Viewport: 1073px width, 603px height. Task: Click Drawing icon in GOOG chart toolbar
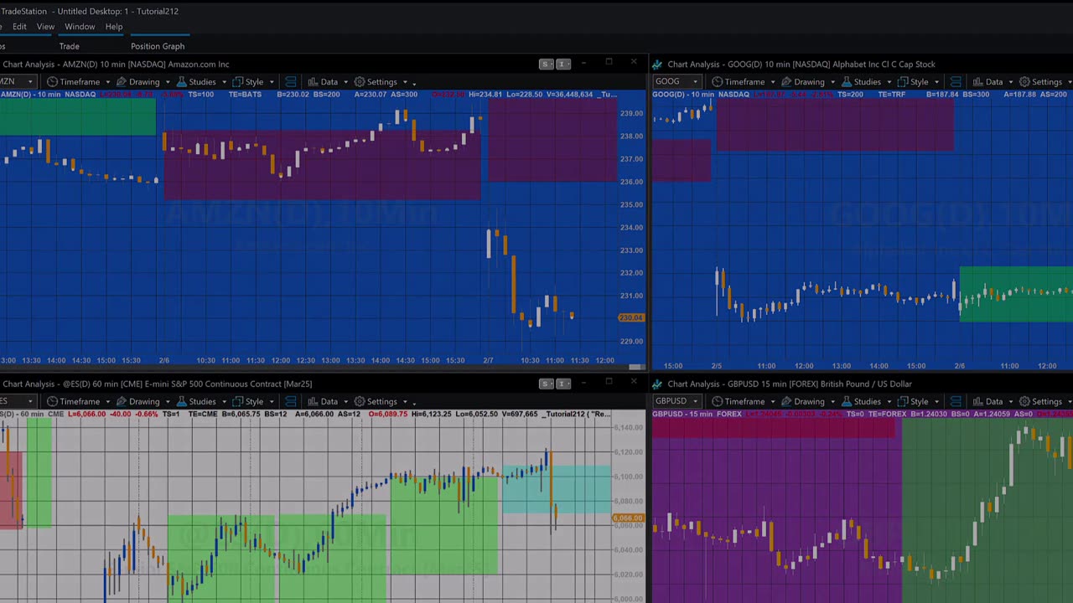coord(787,82)
